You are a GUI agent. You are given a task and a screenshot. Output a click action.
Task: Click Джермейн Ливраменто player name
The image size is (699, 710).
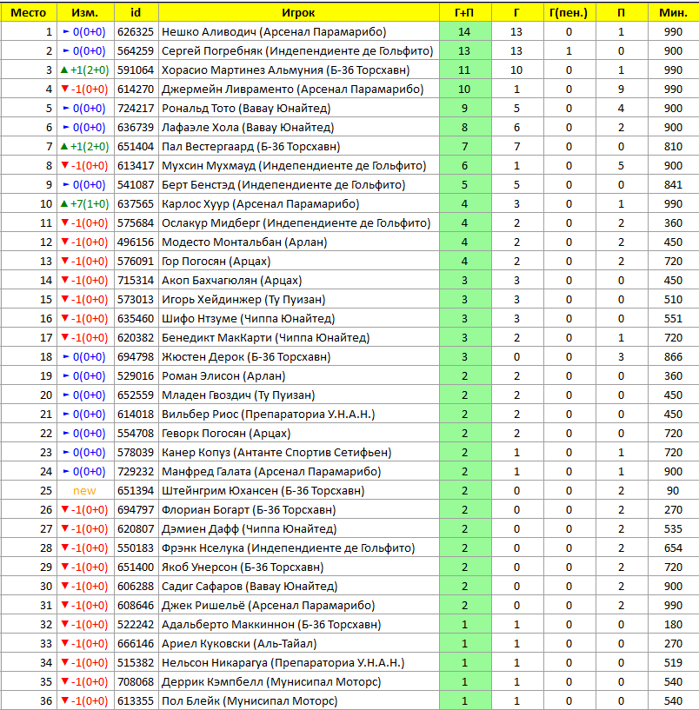(x=293, y=90)
